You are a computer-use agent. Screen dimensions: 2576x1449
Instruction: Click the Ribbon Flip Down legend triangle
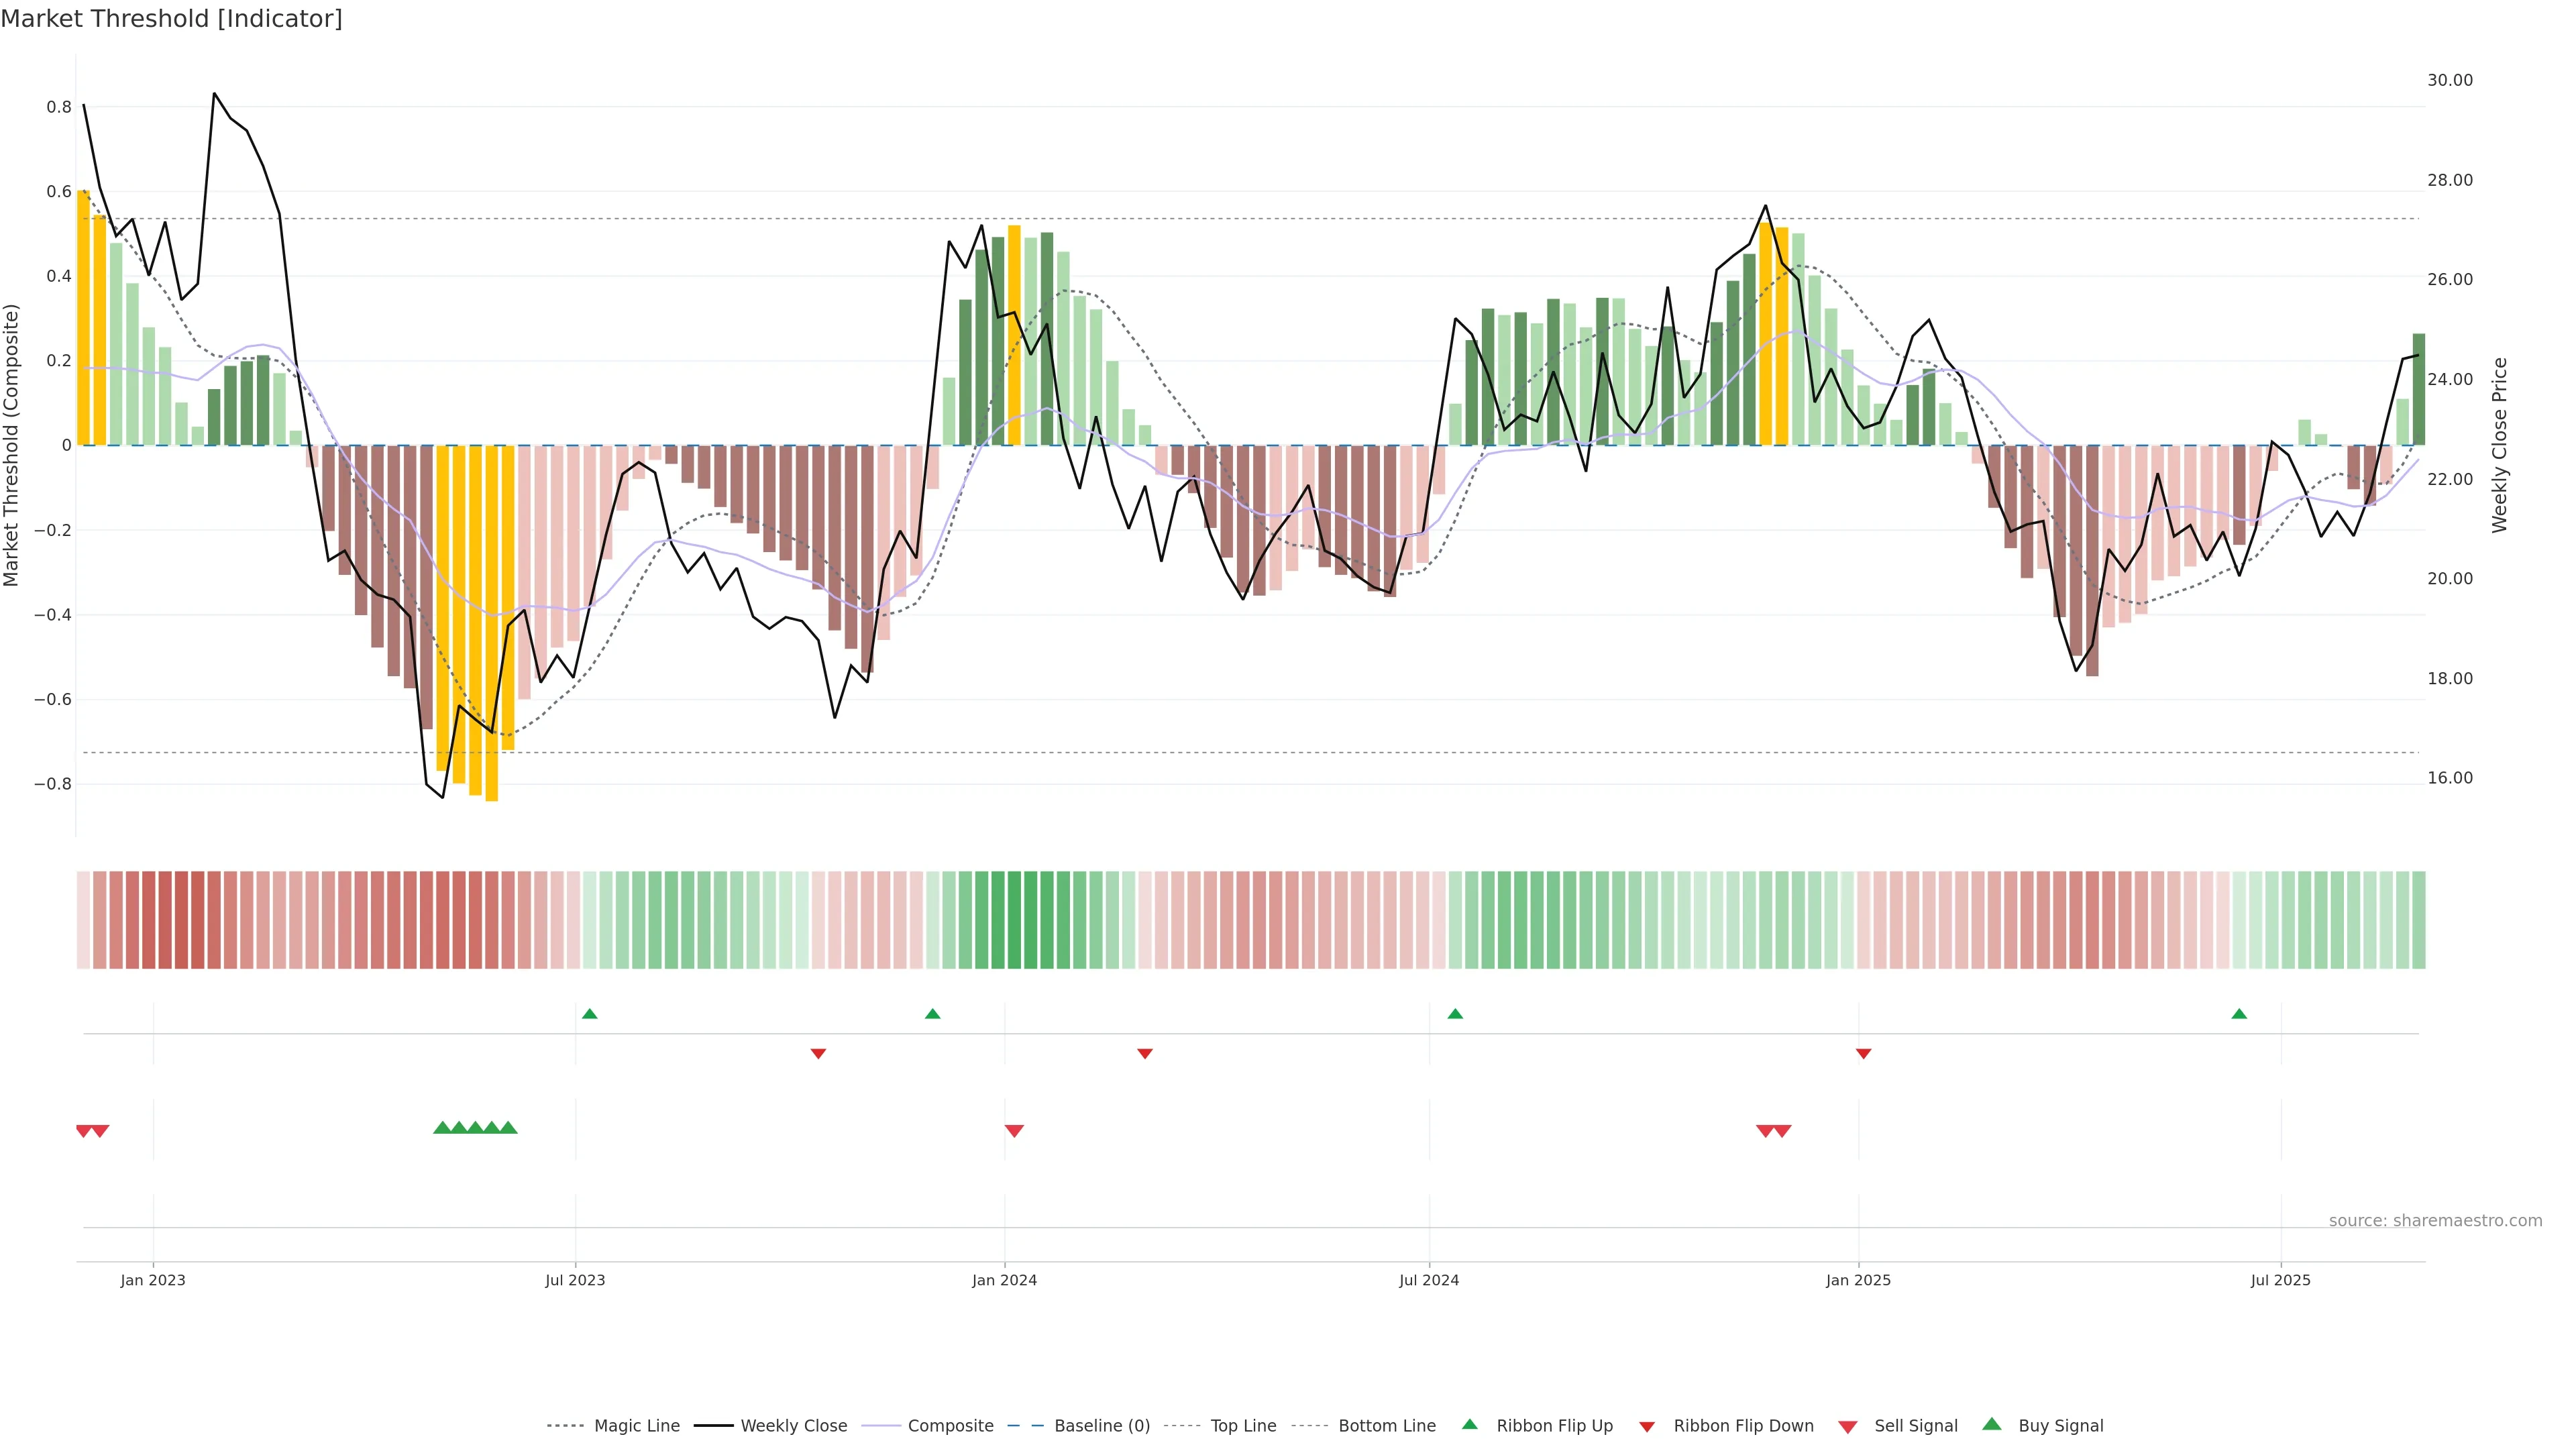coord(1647,1427)
